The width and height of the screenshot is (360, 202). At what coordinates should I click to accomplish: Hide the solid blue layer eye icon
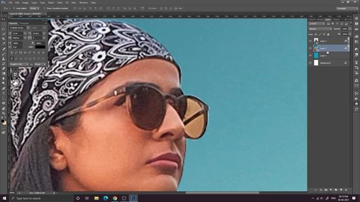(x=310, y=56)
